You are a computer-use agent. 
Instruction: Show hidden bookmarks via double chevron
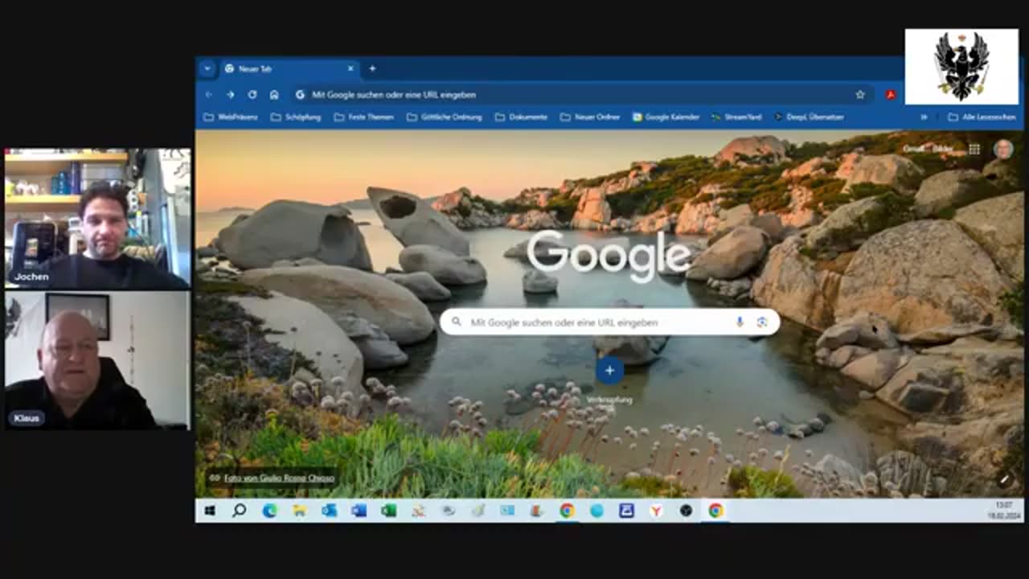click(x=924, y=117)
